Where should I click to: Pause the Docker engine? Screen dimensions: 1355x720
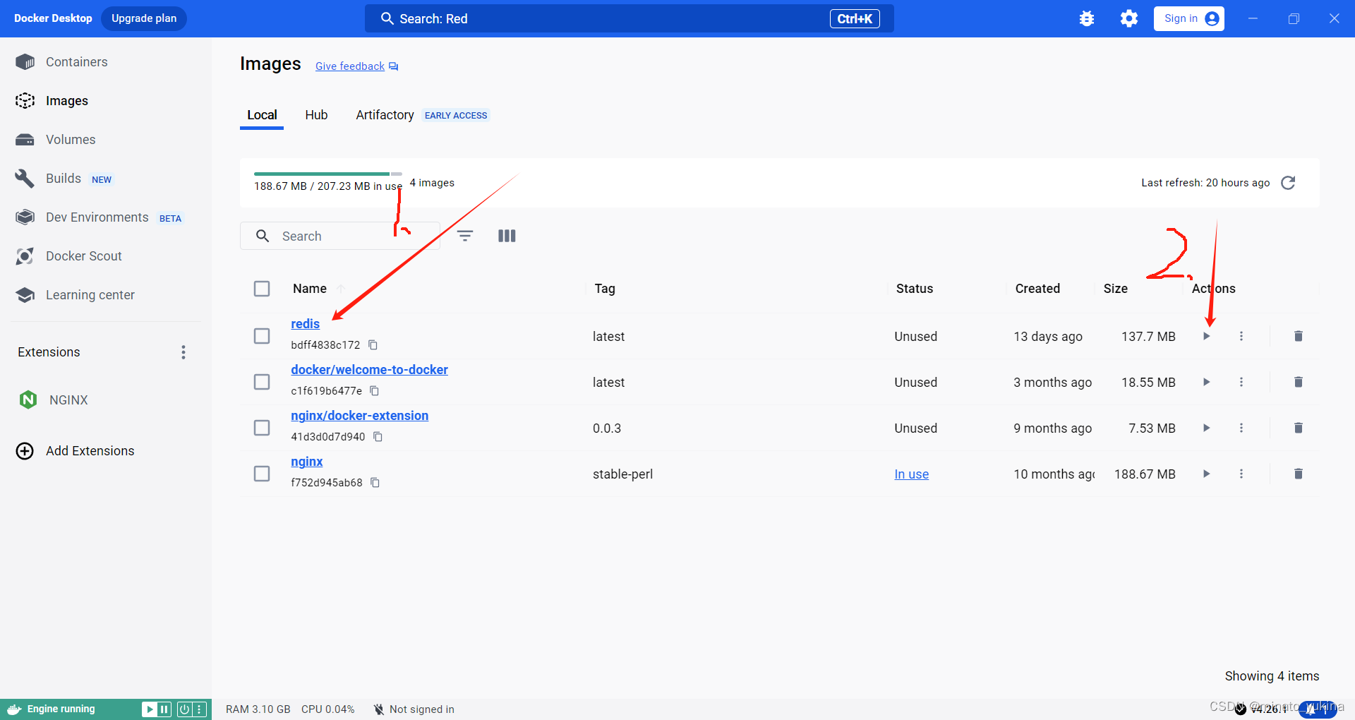pos(164,709)
